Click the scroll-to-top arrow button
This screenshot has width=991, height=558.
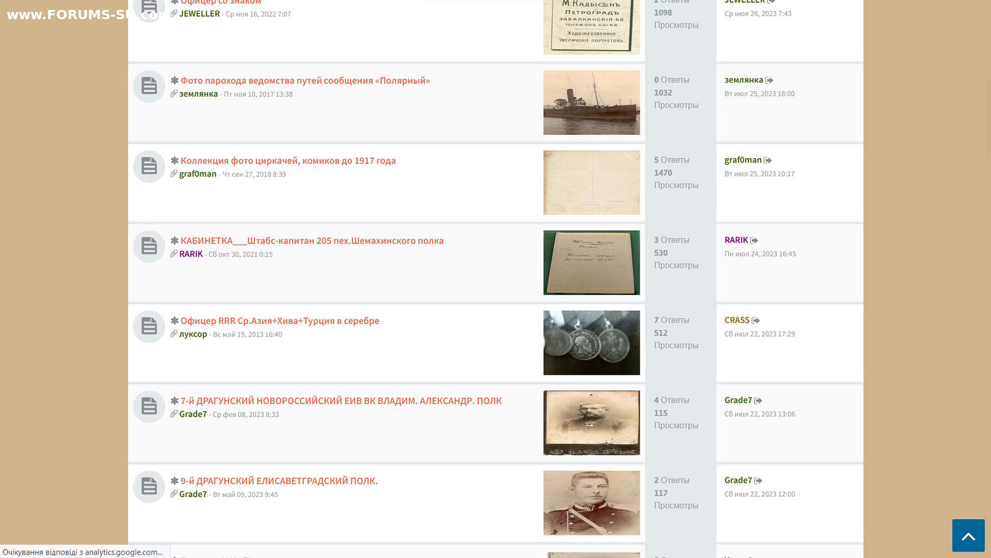click(968, 536)
